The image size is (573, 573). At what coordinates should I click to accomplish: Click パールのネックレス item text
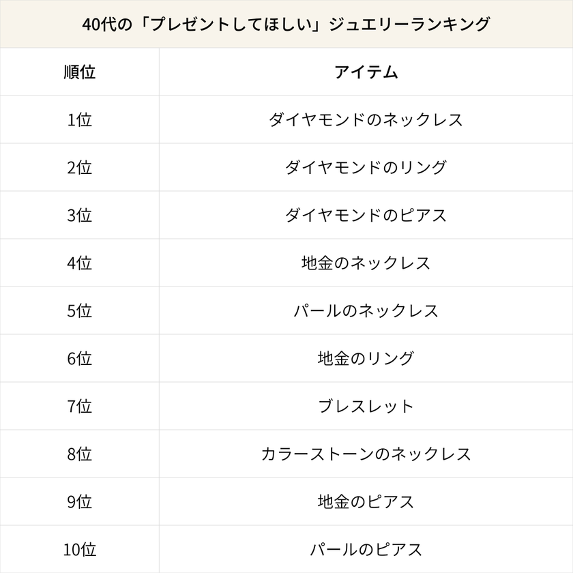366,310
